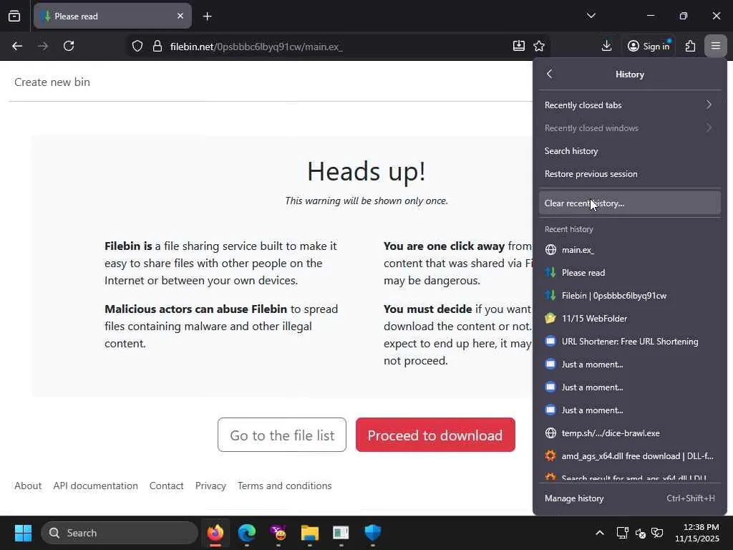
Task: Open the main.ex_ history entry
Action: [x=630, y=250]
